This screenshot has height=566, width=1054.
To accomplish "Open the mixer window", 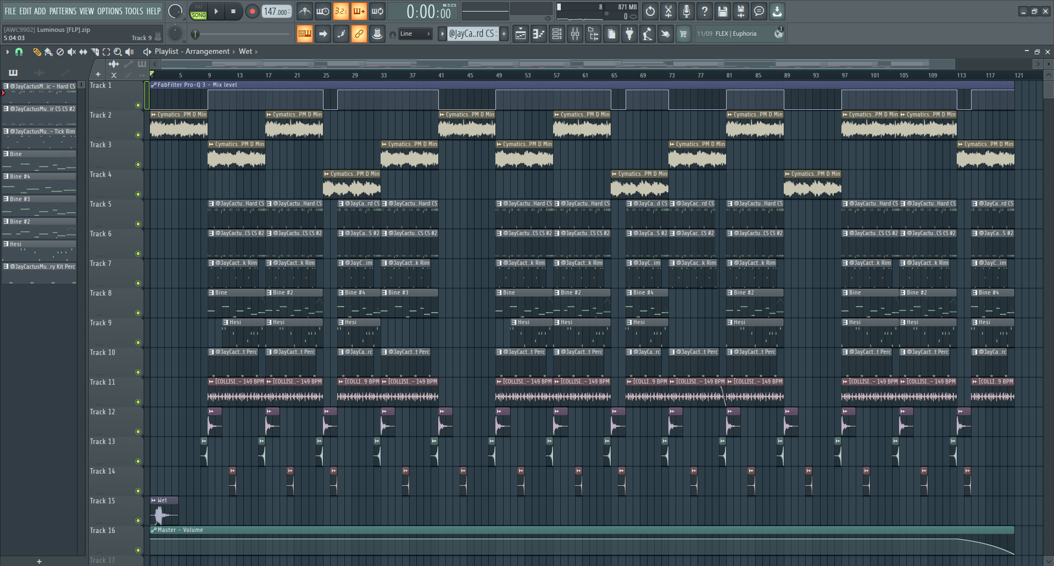I will [x=575, y=34].
